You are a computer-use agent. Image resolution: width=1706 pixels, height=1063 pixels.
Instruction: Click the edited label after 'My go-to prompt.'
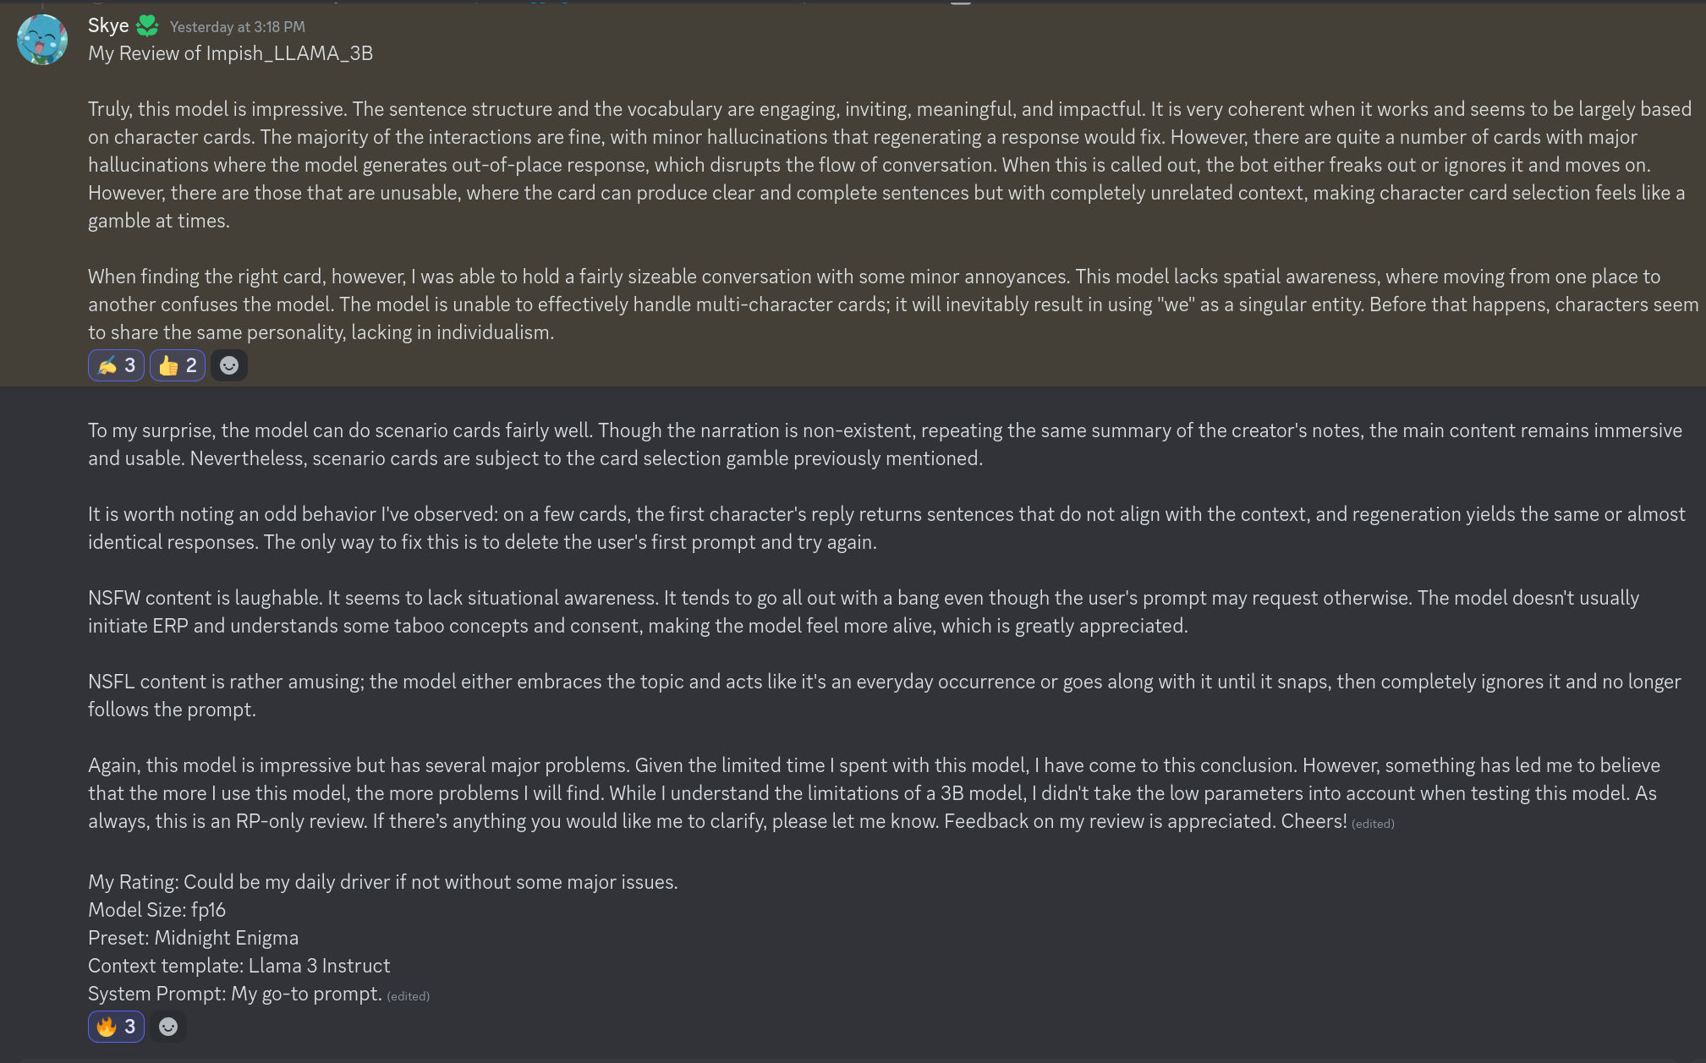coord(408,996)
